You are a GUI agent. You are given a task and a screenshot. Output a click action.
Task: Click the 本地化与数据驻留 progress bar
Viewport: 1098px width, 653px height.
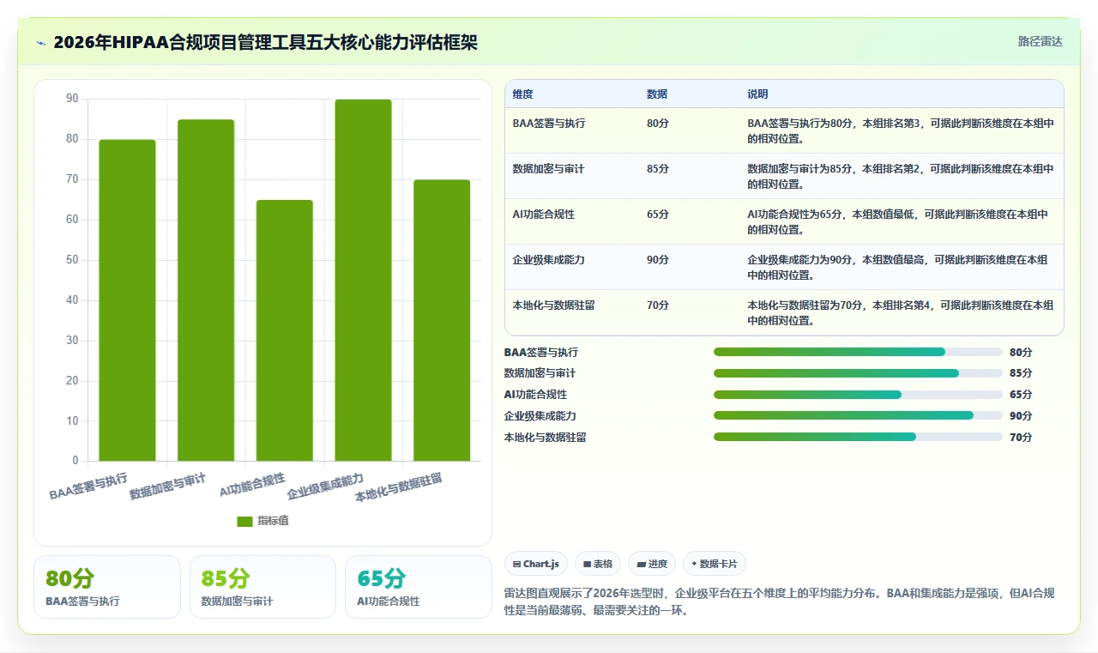coord(858,437)
